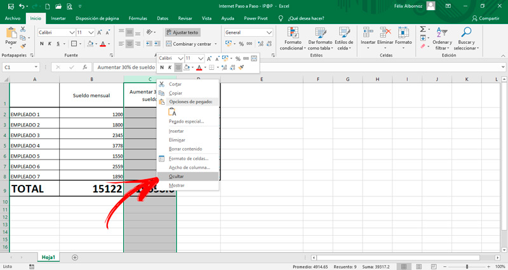
Task: Click the normal view icon in status bar
Action: pyautogui.click(x=404, y=266)
